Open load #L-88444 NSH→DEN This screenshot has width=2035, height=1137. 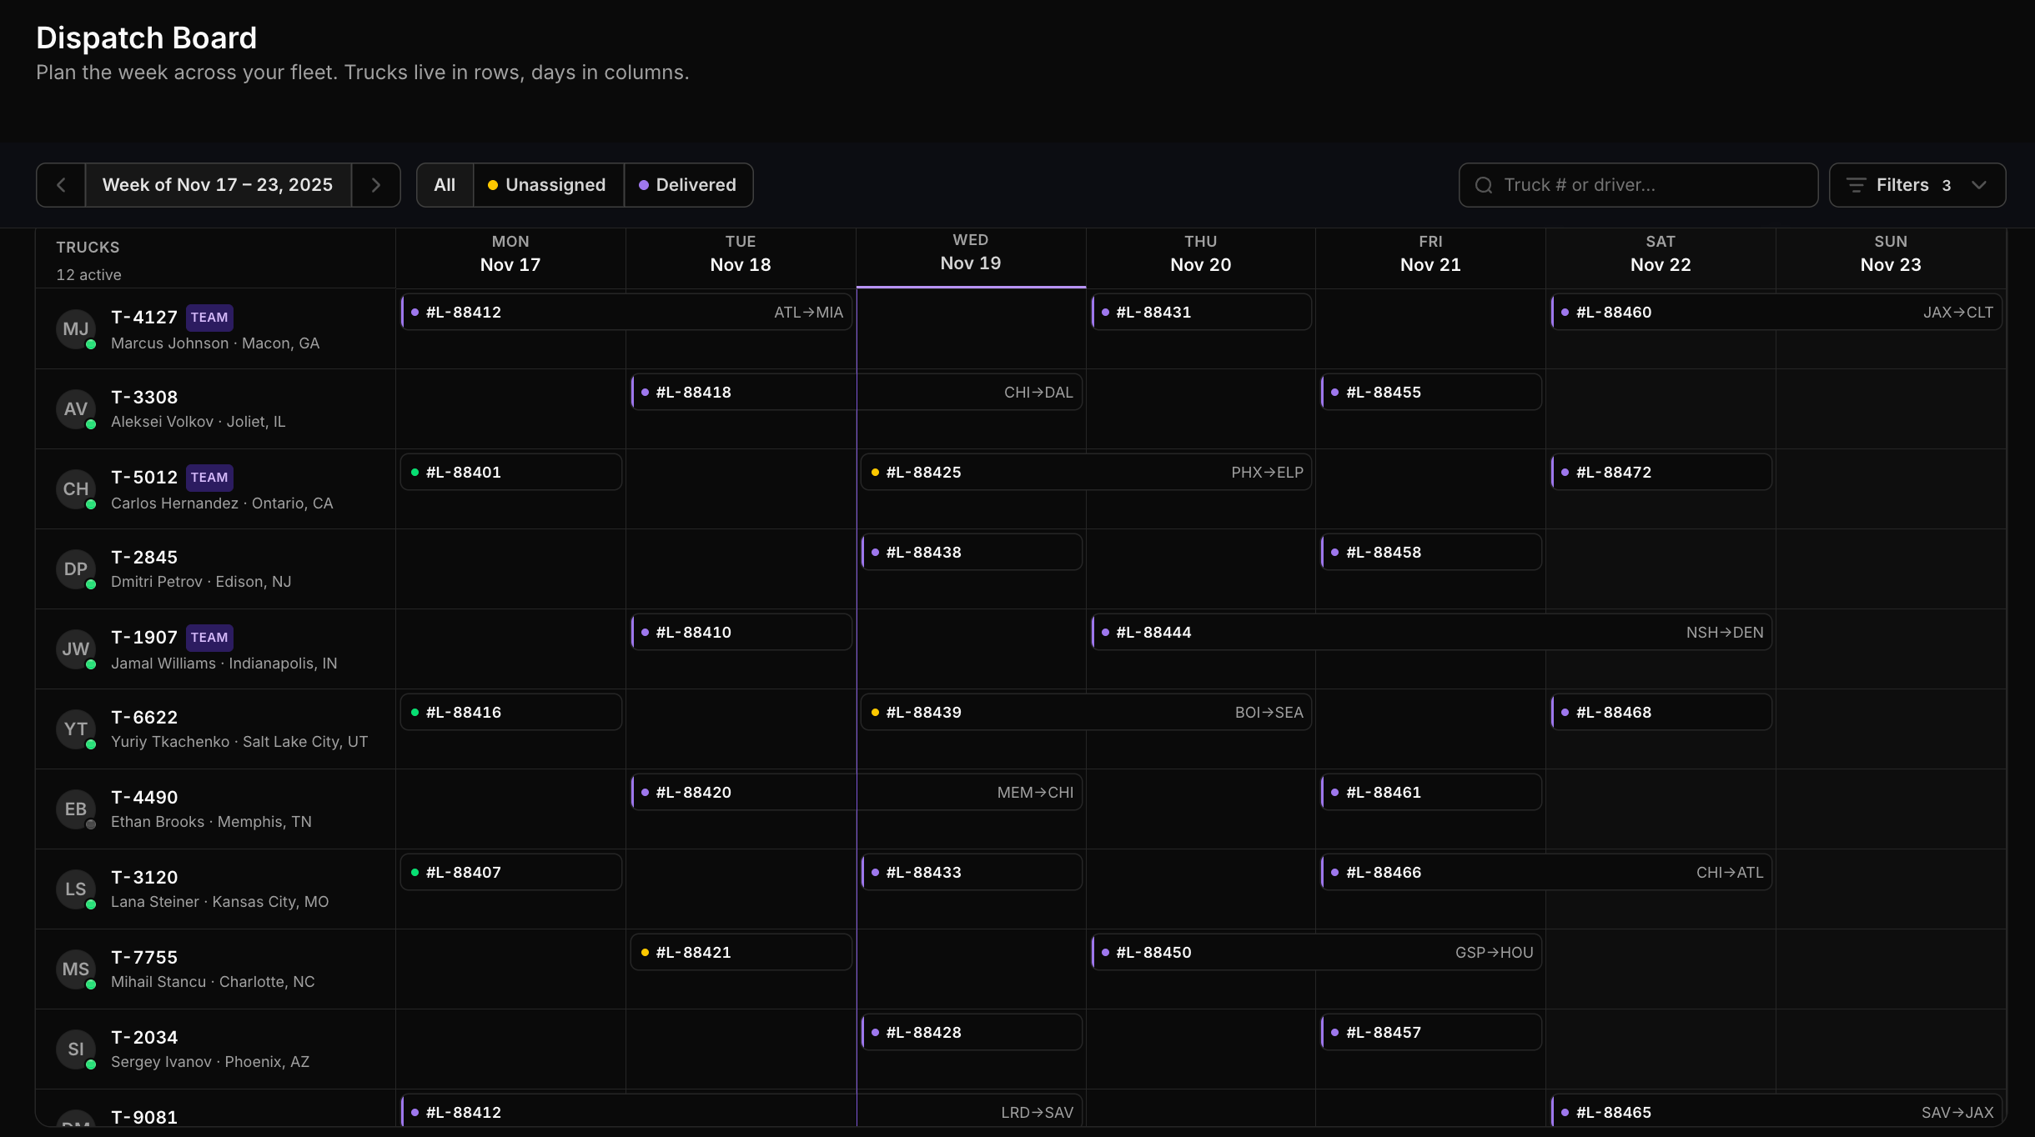point(1431,633)
